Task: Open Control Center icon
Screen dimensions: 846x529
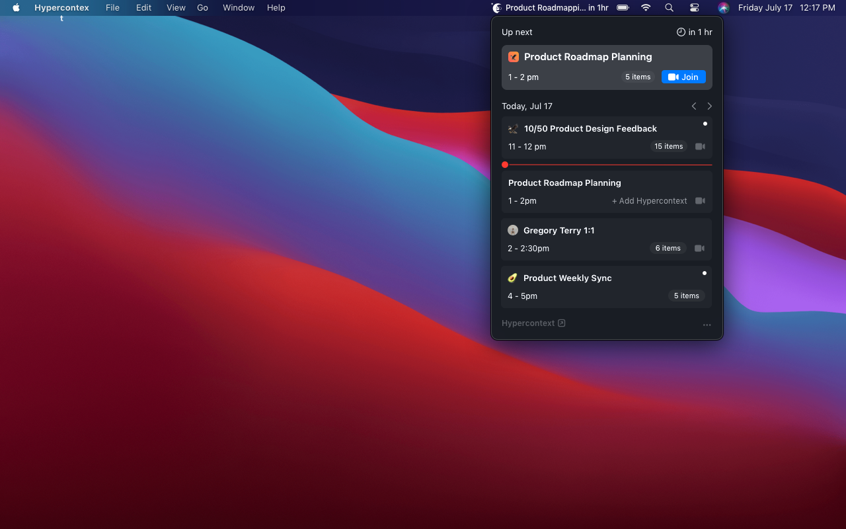Action: coord(694,8)
